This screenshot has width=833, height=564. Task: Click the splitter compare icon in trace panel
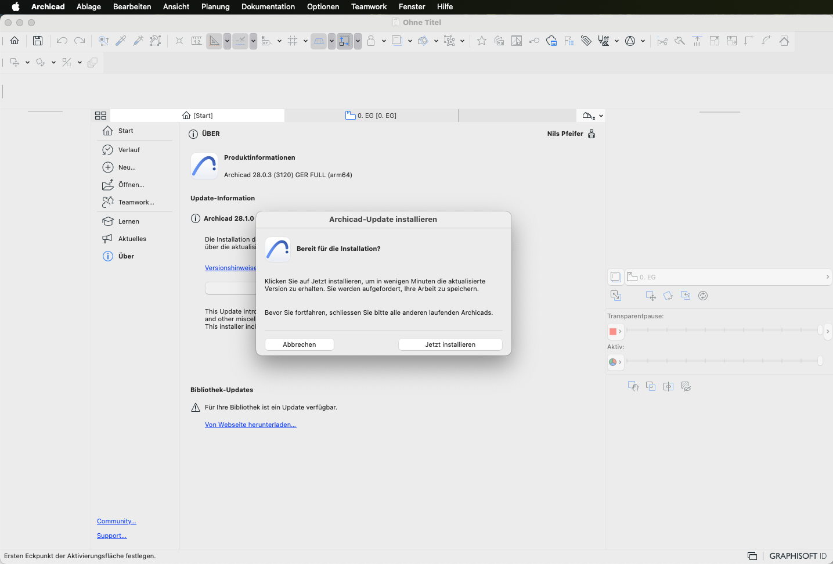coord(668,386)
